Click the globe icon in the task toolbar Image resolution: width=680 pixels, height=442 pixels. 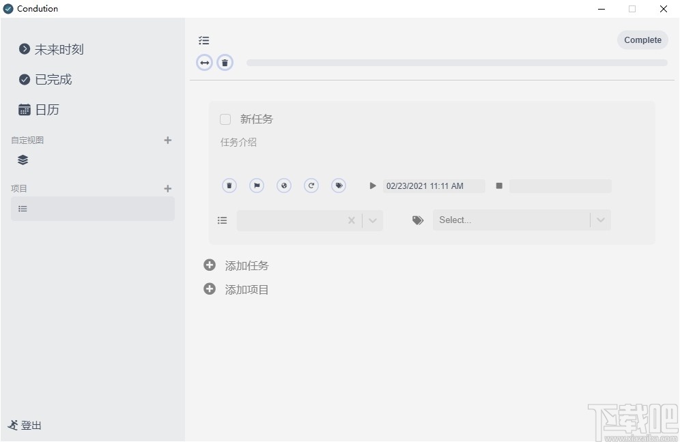click(x=284, y=186)
